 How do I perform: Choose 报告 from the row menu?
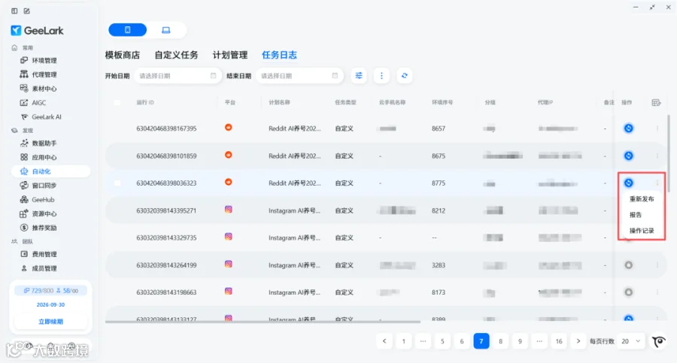(x=636, y=214)
